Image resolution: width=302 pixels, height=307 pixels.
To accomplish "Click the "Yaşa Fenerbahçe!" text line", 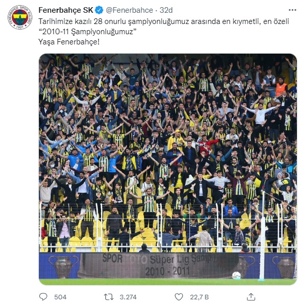I will click(69, 42).
